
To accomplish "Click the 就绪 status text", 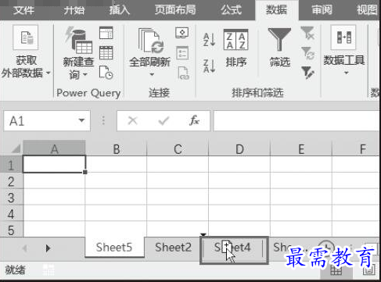I will point(15,270).
